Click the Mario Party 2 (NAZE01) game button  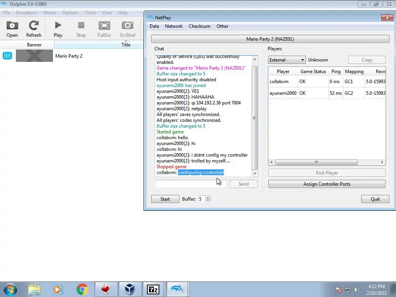click(x=270, y=39)
